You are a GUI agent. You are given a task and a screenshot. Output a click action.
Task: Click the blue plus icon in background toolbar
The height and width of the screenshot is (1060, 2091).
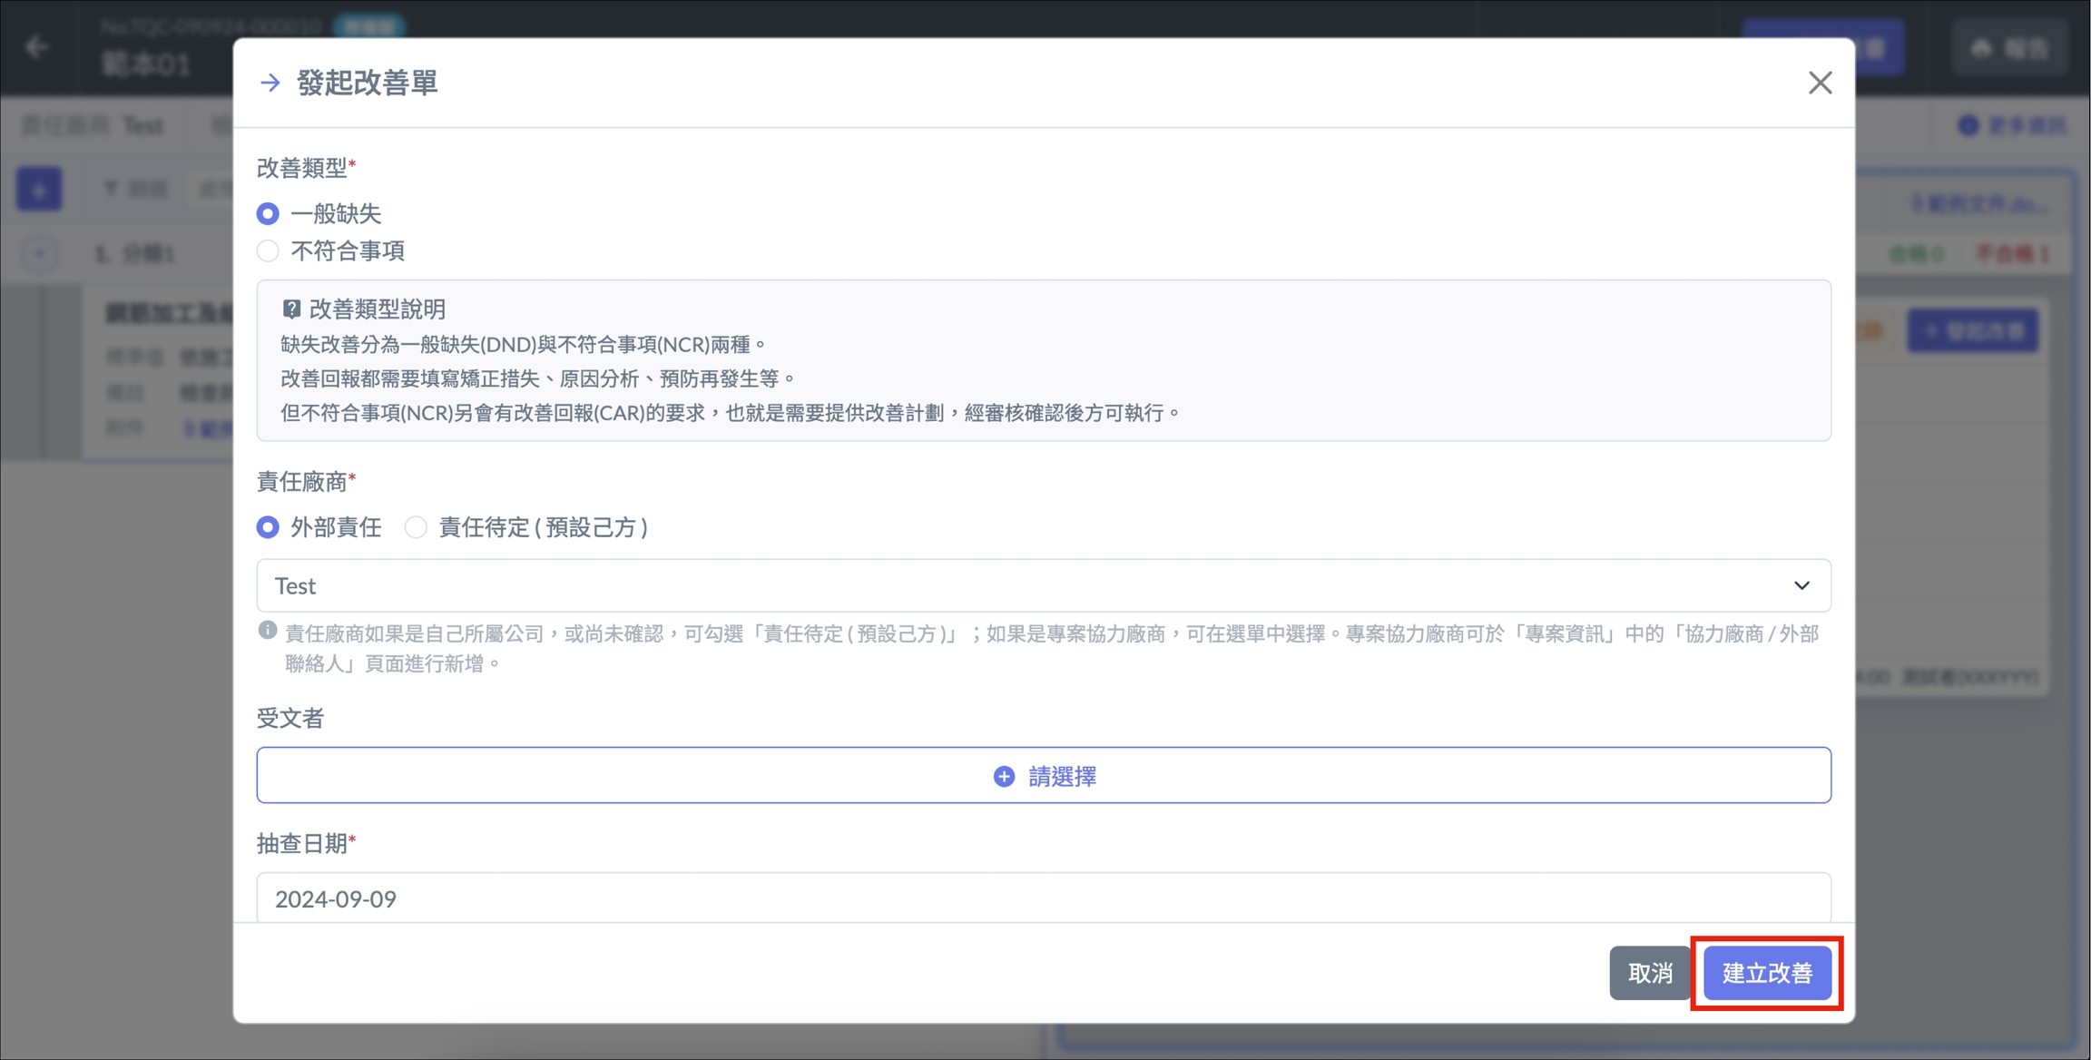click(x=39, y=189)
